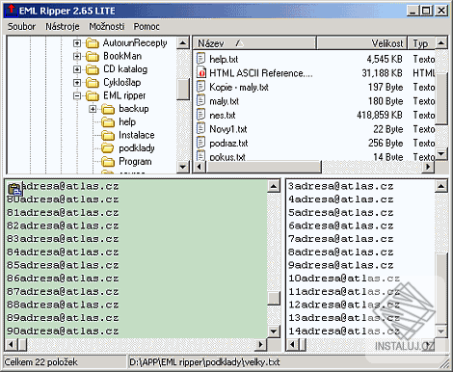Sort files by Velikost column header
Viewport: 453px width, 372px height.
coord(361,43)
